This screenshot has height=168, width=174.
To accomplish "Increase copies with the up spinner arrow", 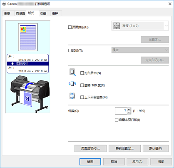I will pyautogui.click(x=129, y=110).
